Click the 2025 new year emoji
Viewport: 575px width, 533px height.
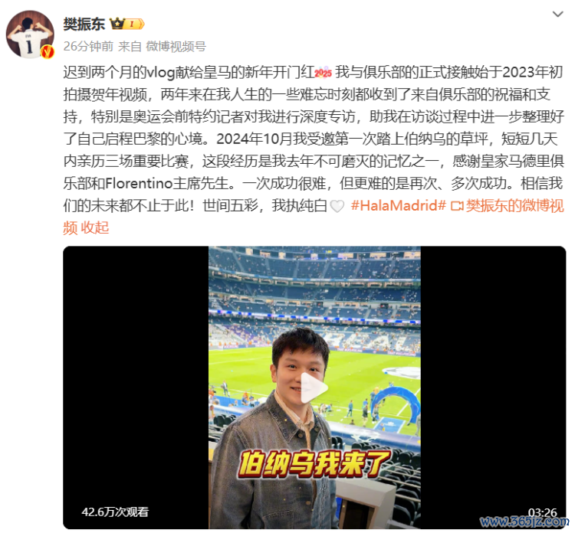pyautogui.click(x=323, y=73)
